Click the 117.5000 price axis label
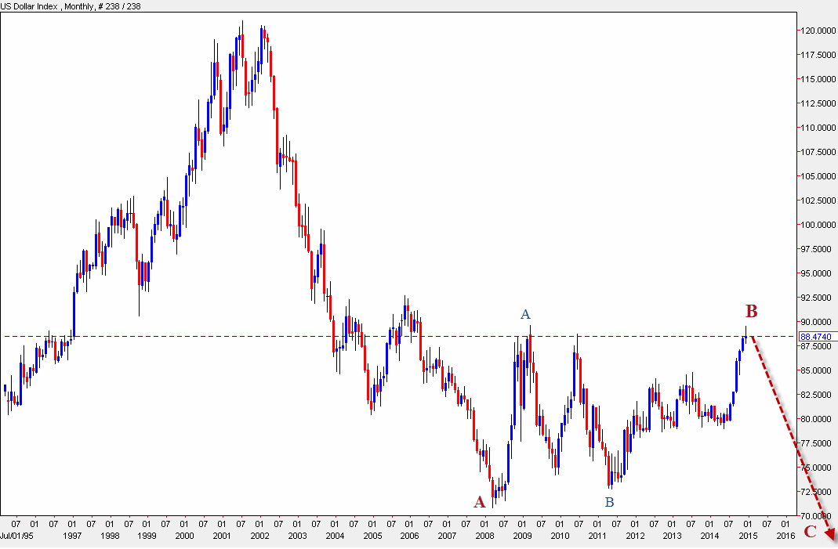This screenshot has height=549, width=838. tap(817, 55)
